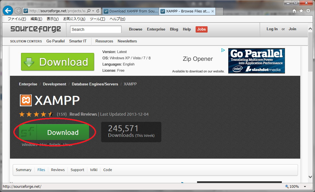Click the browser back arrow button

click(x=8, y=11)
